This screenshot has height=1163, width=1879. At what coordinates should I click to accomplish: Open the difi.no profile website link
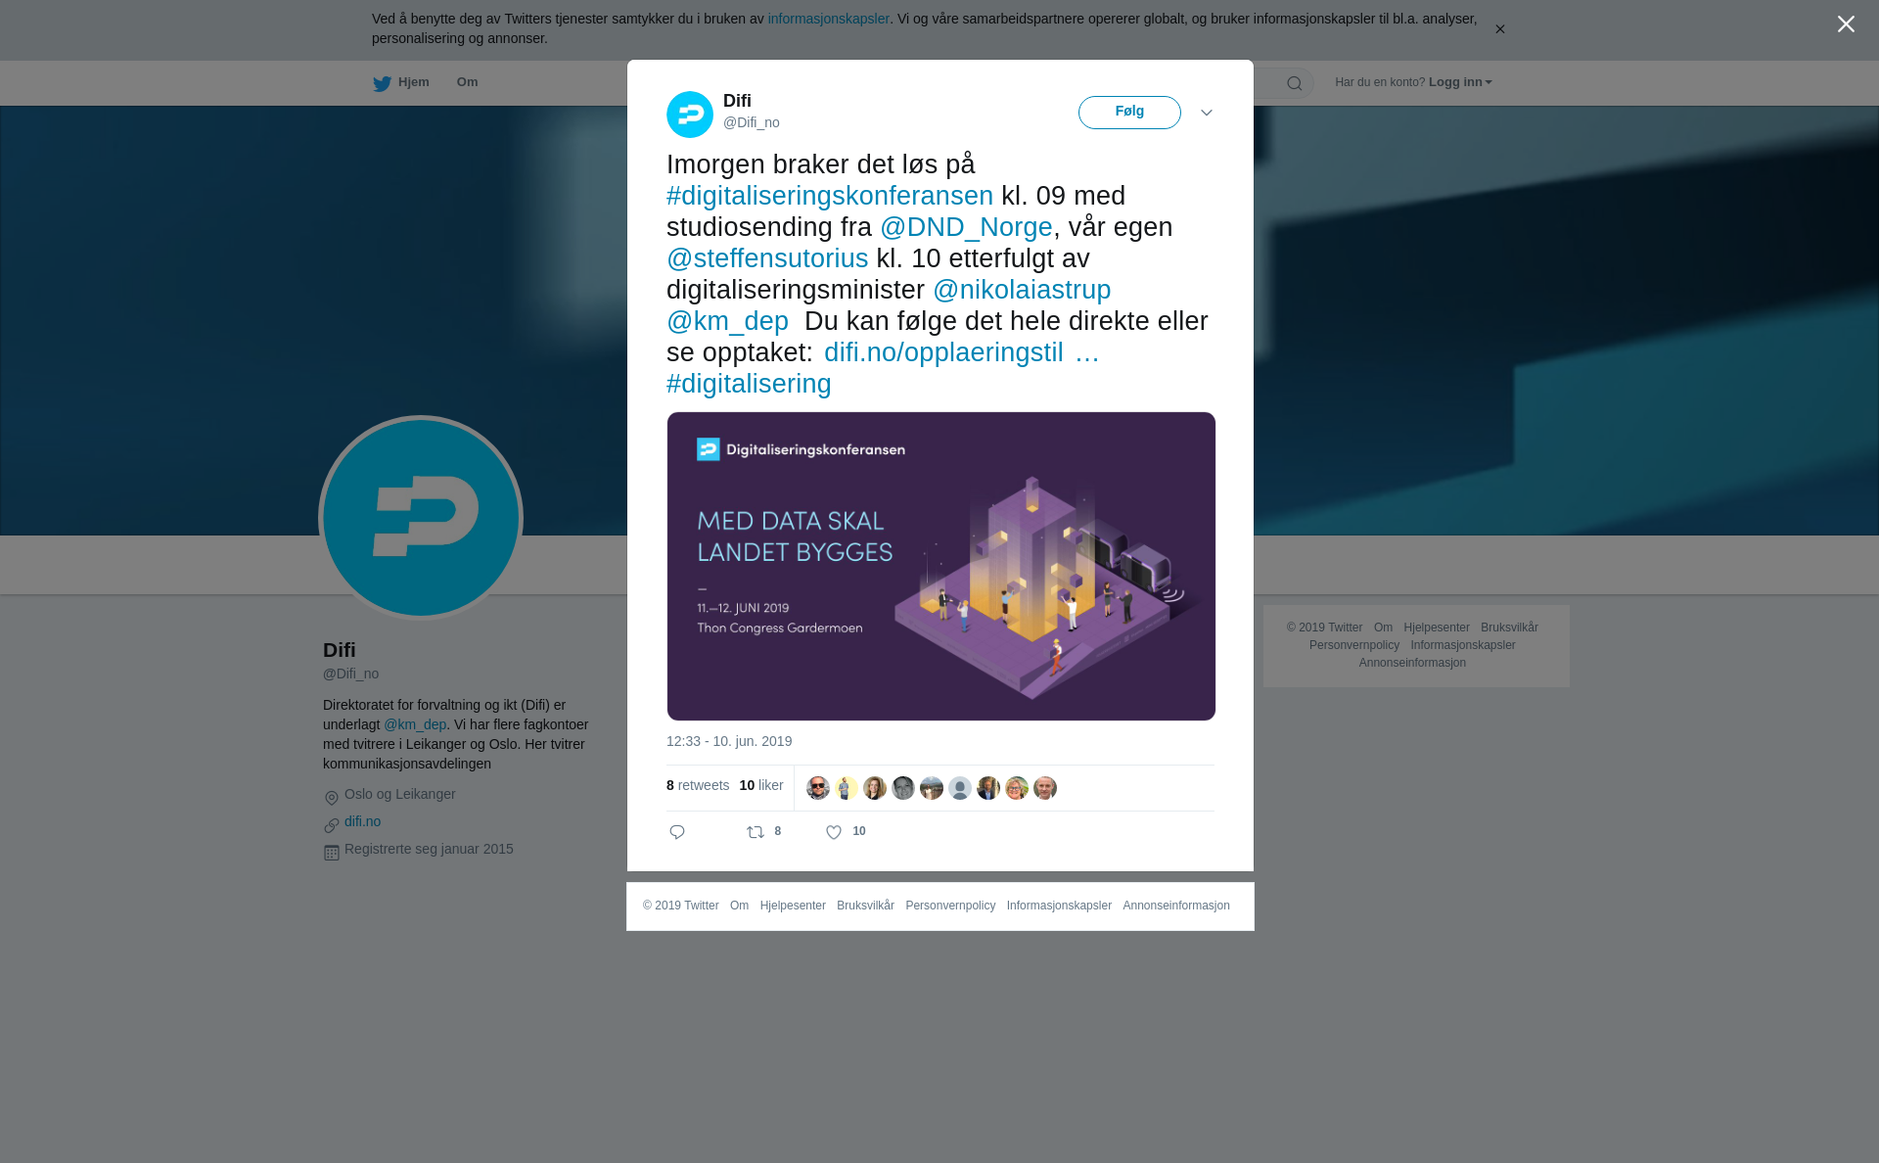point(362,821)
